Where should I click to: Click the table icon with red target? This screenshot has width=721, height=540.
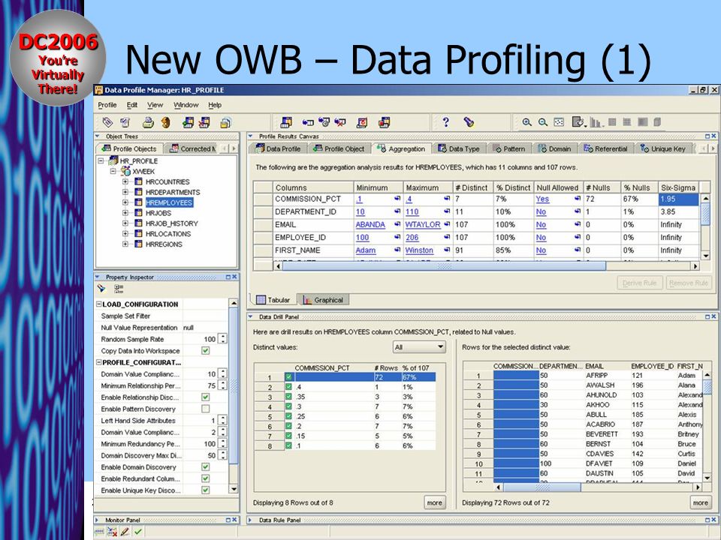coord(362,122)
